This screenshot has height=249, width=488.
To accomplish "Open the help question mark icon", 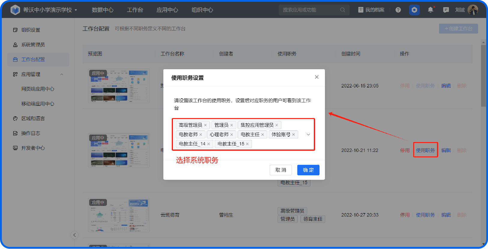I will click(398, 10).
